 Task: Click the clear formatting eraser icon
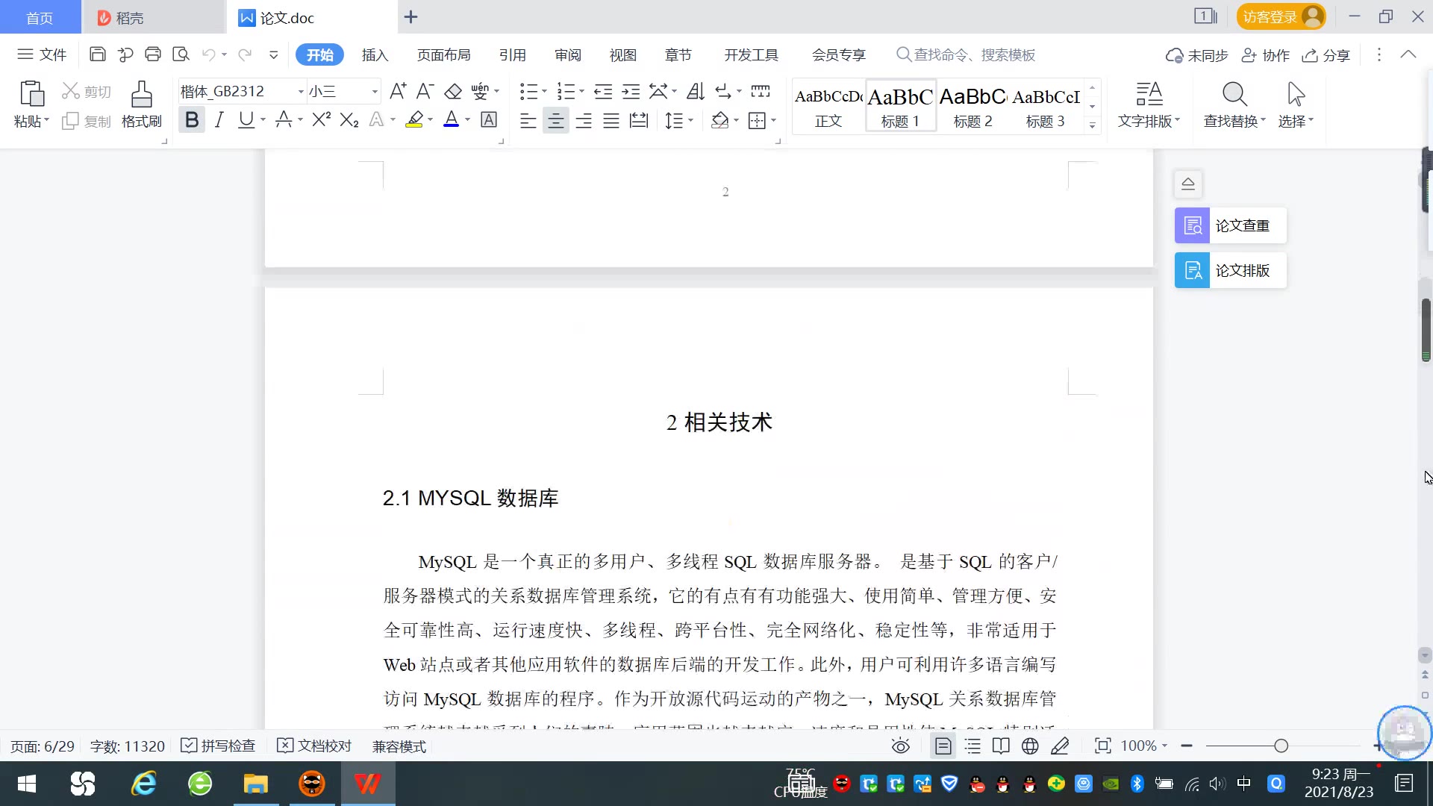pos(453,91)
